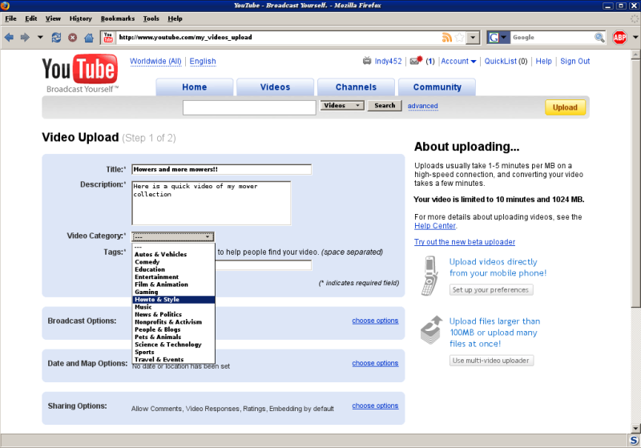Click the yellow Upload button
Screen dimensions: 641x448
click(x=565, y=107)
